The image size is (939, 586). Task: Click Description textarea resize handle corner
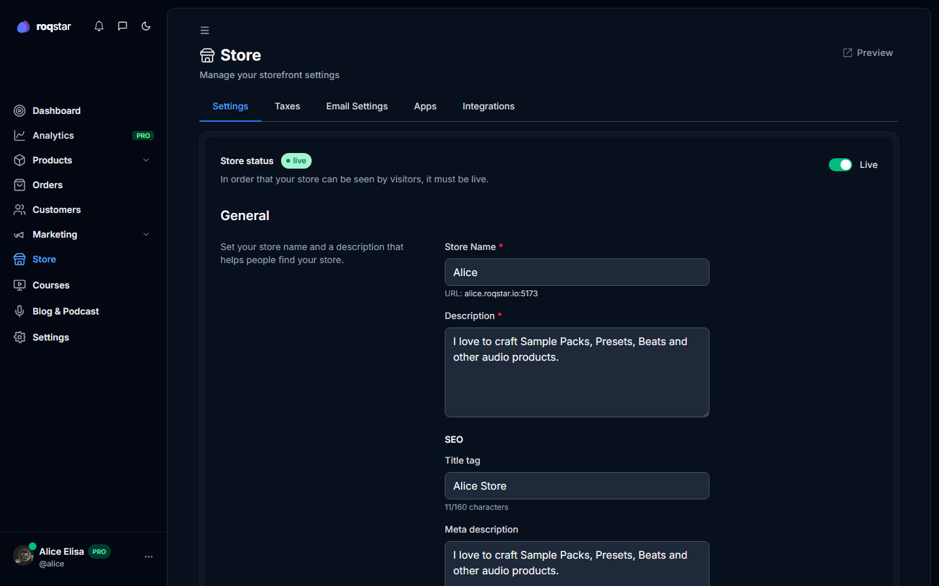(706, 413)
